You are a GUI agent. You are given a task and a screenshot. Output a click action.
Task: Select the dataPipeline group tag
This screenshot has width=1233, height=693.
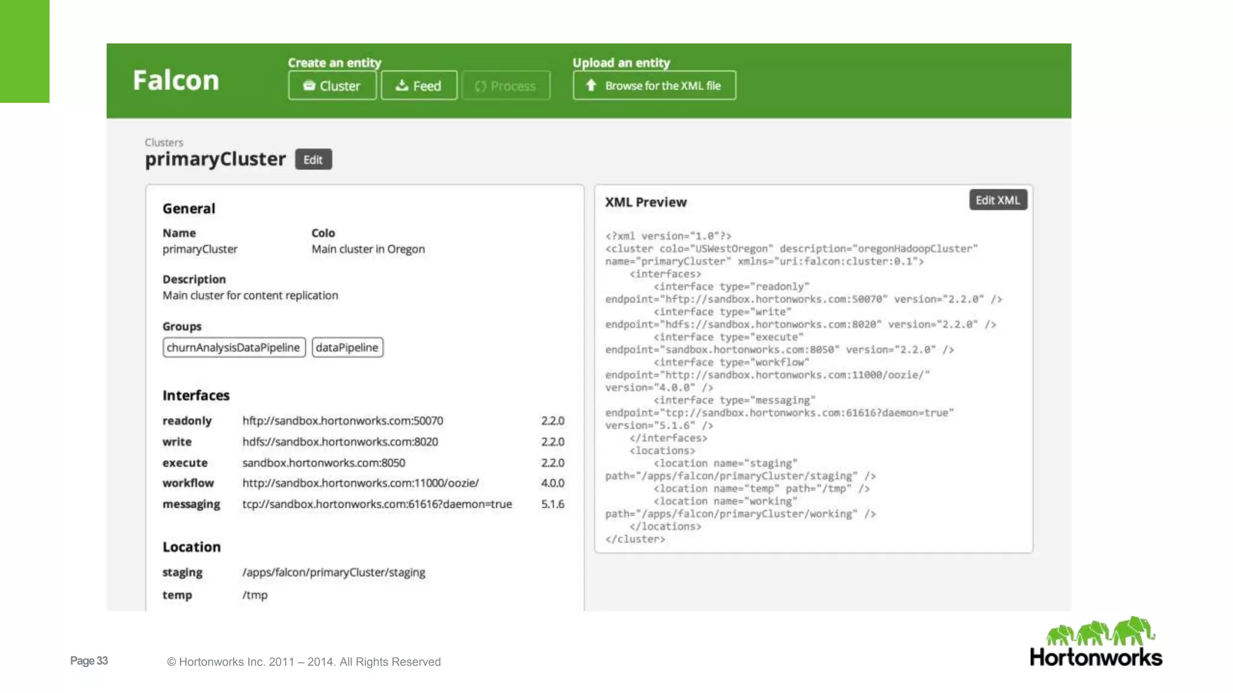347,347
